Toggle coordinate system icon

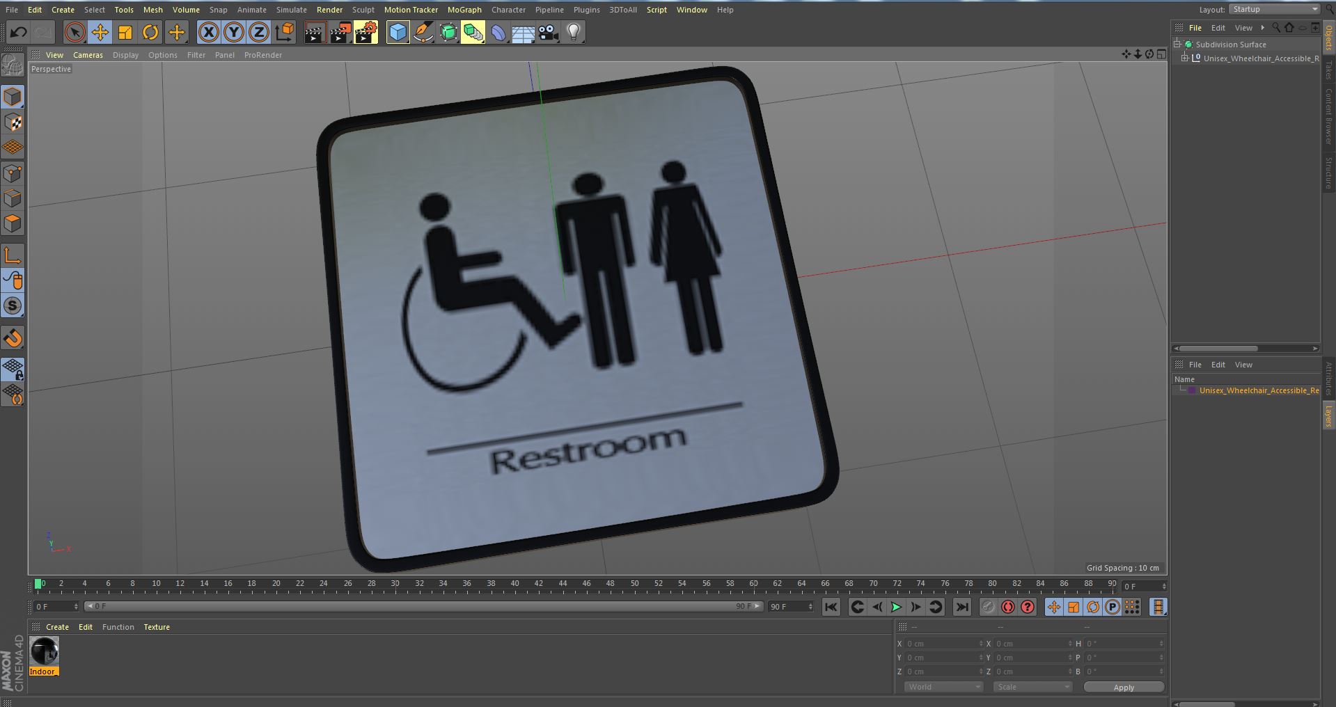[x=284, y=32]
